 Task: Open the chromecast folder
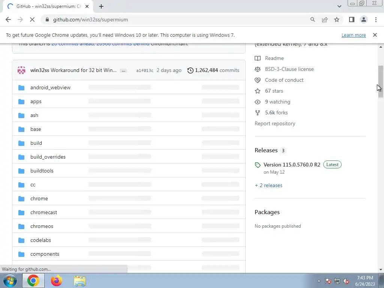(x=43, y=212)
